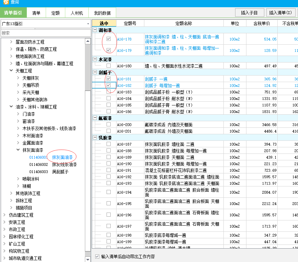Collapse the 水泥漆 group

pos(95,59)
